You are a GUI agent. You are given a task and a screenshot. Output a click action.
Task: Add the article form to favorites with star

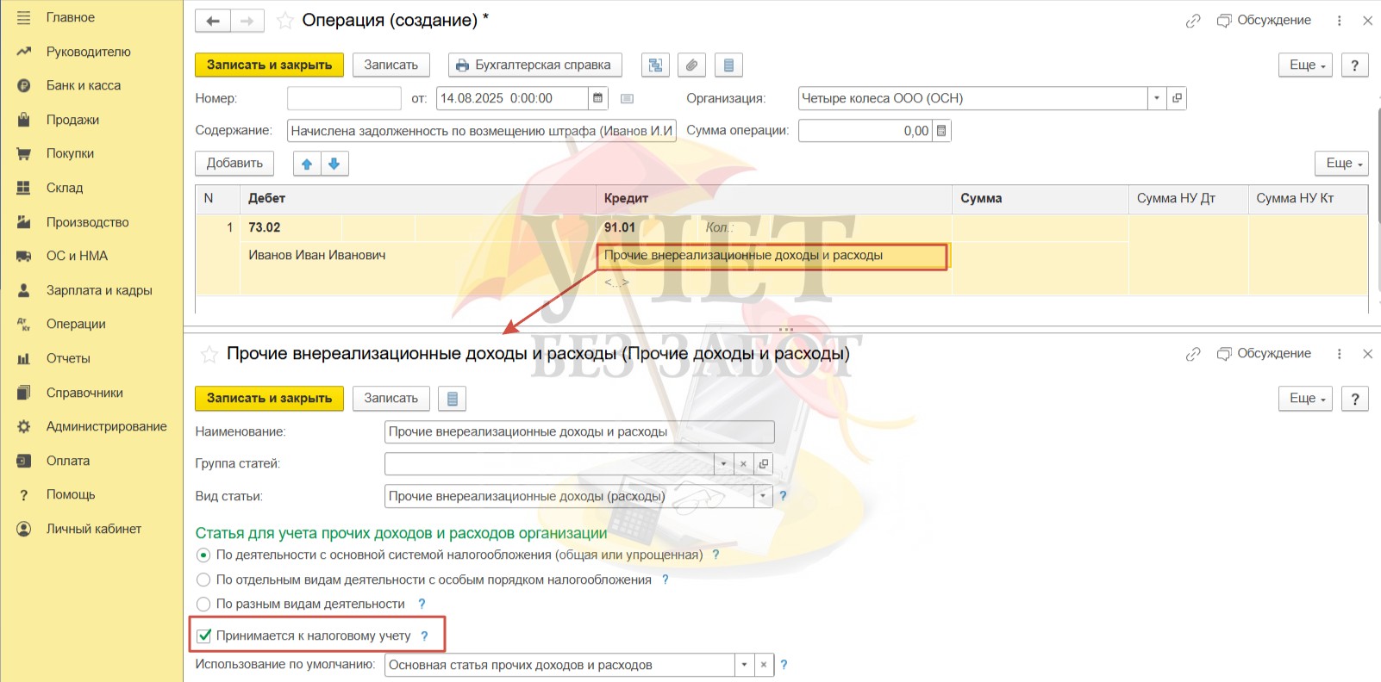(x=209, y=354)
